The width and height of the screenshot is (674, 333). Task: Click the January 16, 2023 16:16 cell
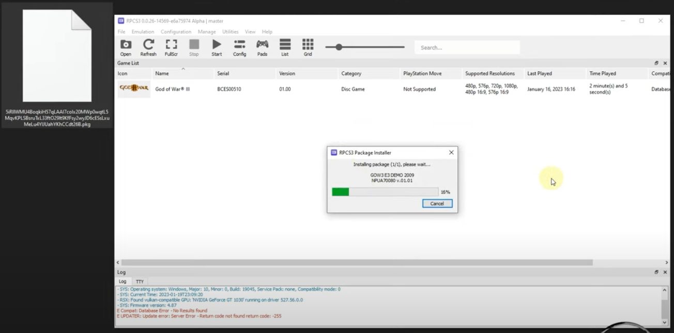pyautogui.click(x=551, y=89)
